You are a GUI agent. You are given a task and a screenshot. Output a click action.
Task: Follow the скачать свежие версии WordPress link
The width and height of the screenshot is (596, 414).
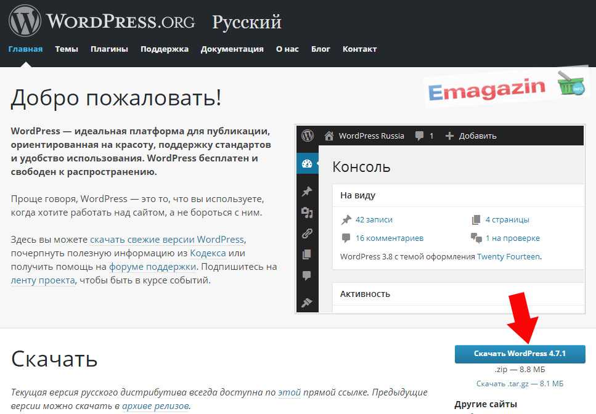click(167, 240)
